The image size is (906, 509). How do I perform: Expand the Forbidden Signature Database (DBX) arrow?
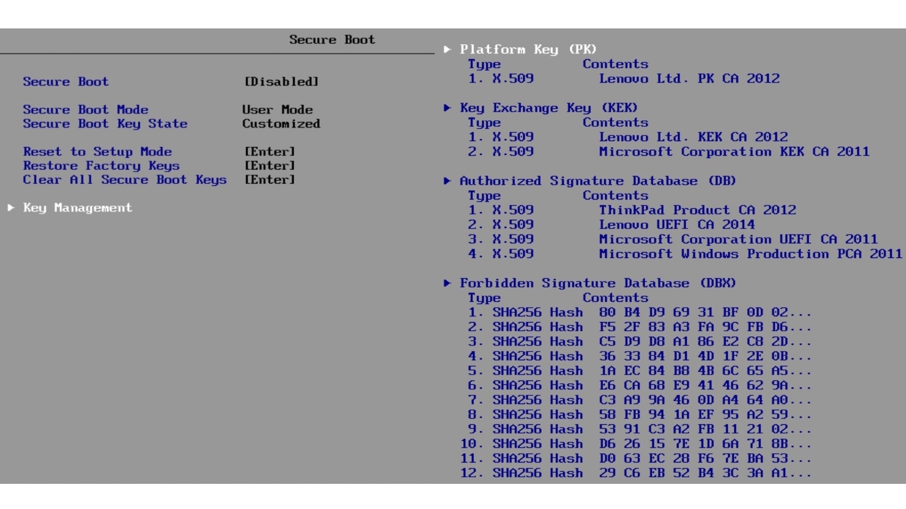click(x=447, y=283)
